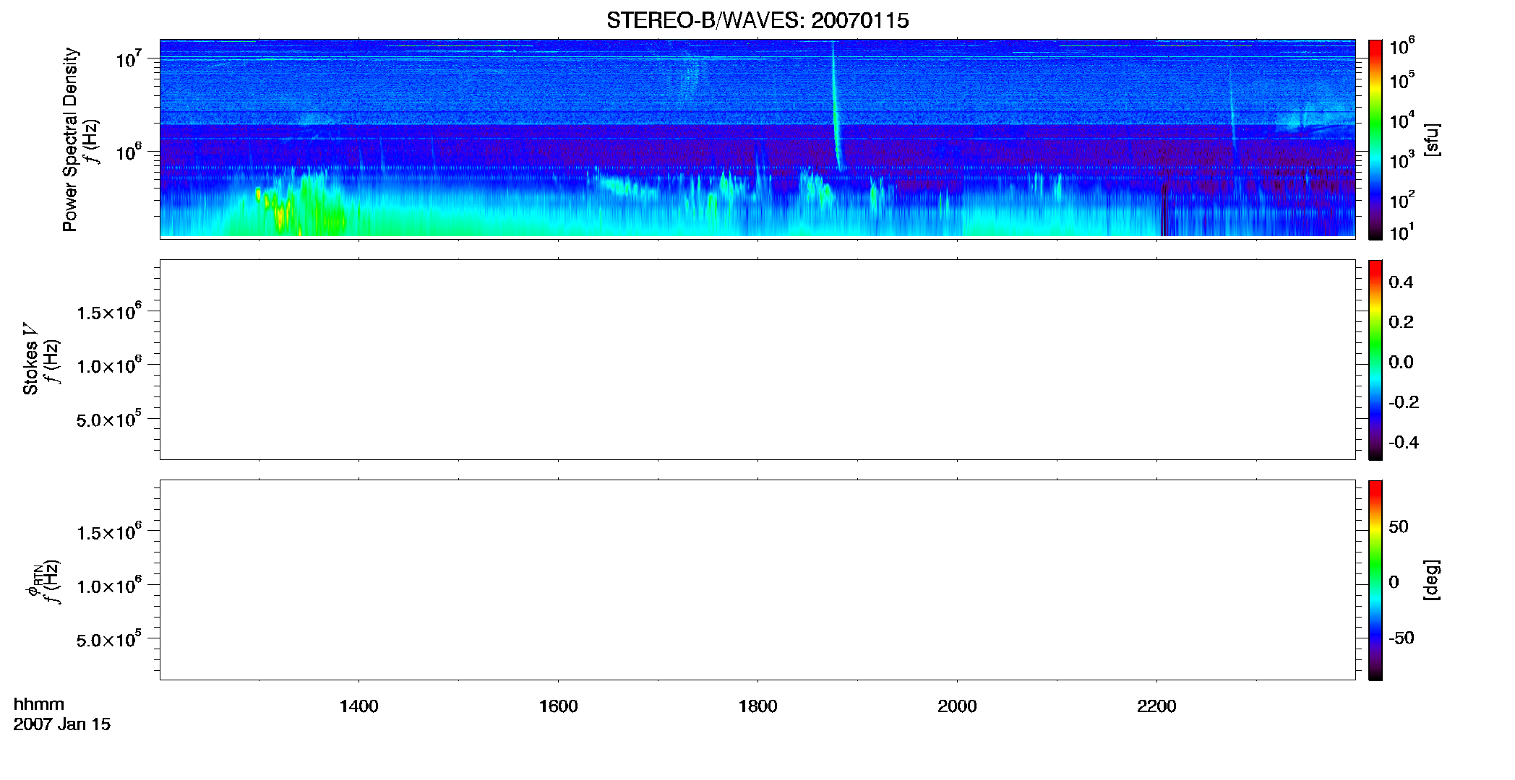
Task: Select the "hhmm" time format label
Action: point(39,704)
